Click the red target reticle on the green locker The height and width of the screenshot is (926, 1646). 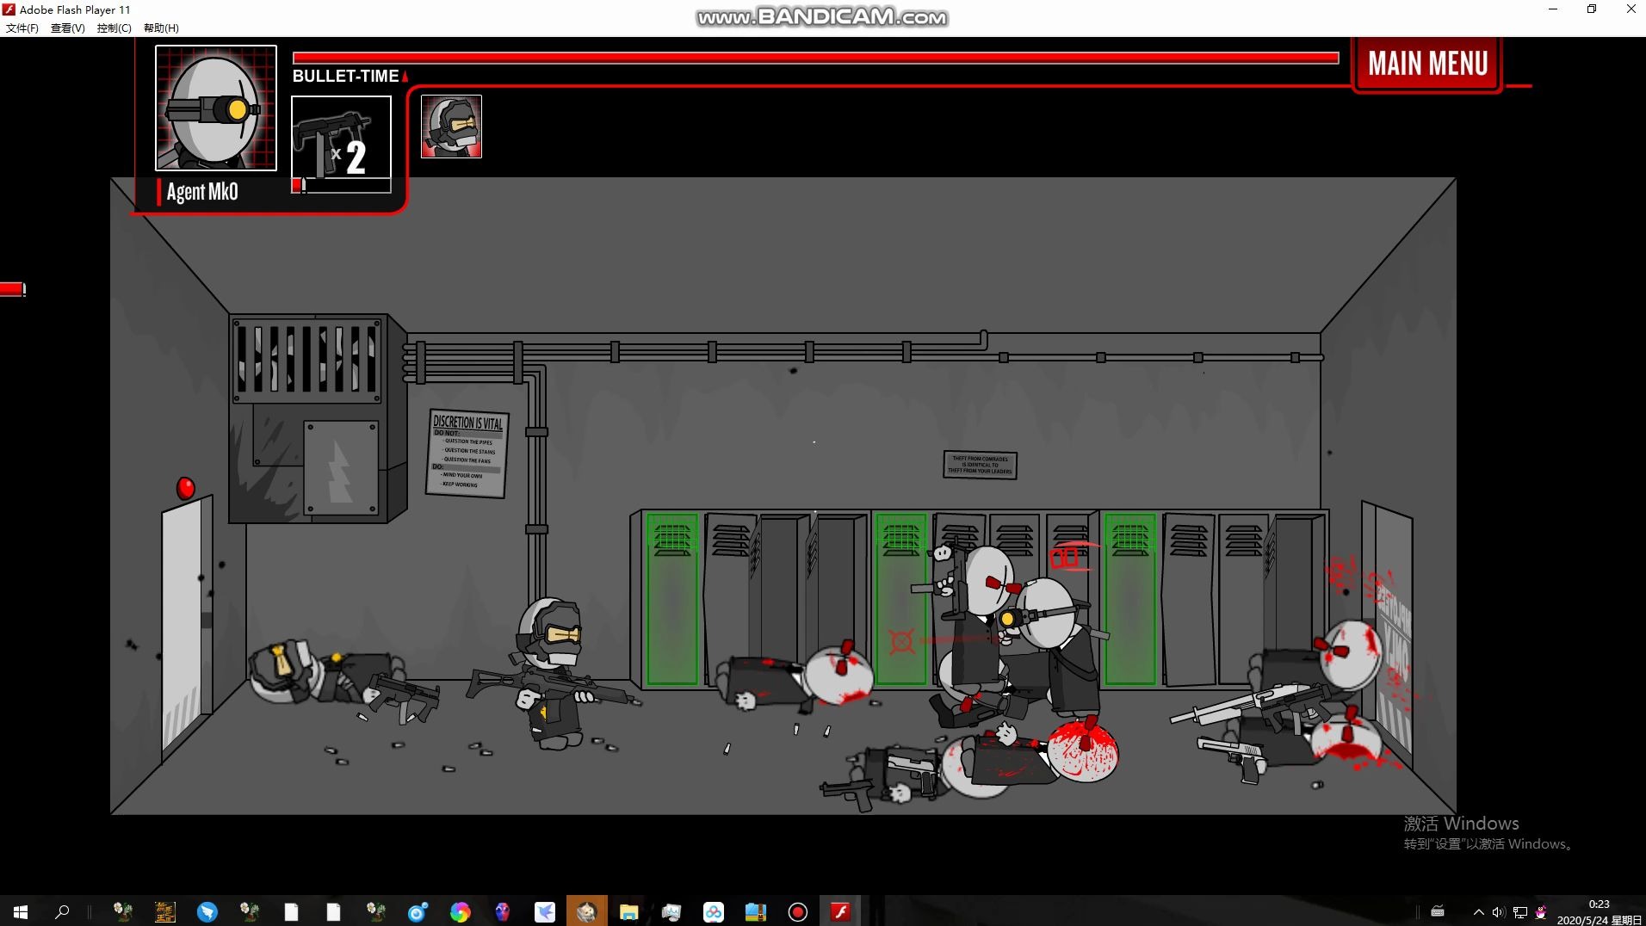click(901, 641)
